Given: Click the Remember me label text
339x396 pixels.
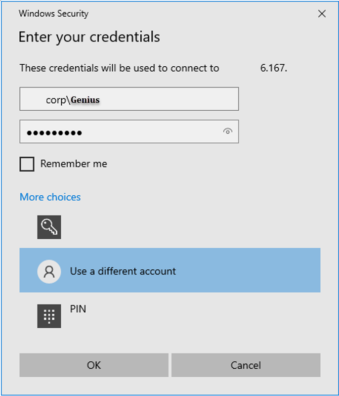Looking at the screenshot, I should [74, 164].
